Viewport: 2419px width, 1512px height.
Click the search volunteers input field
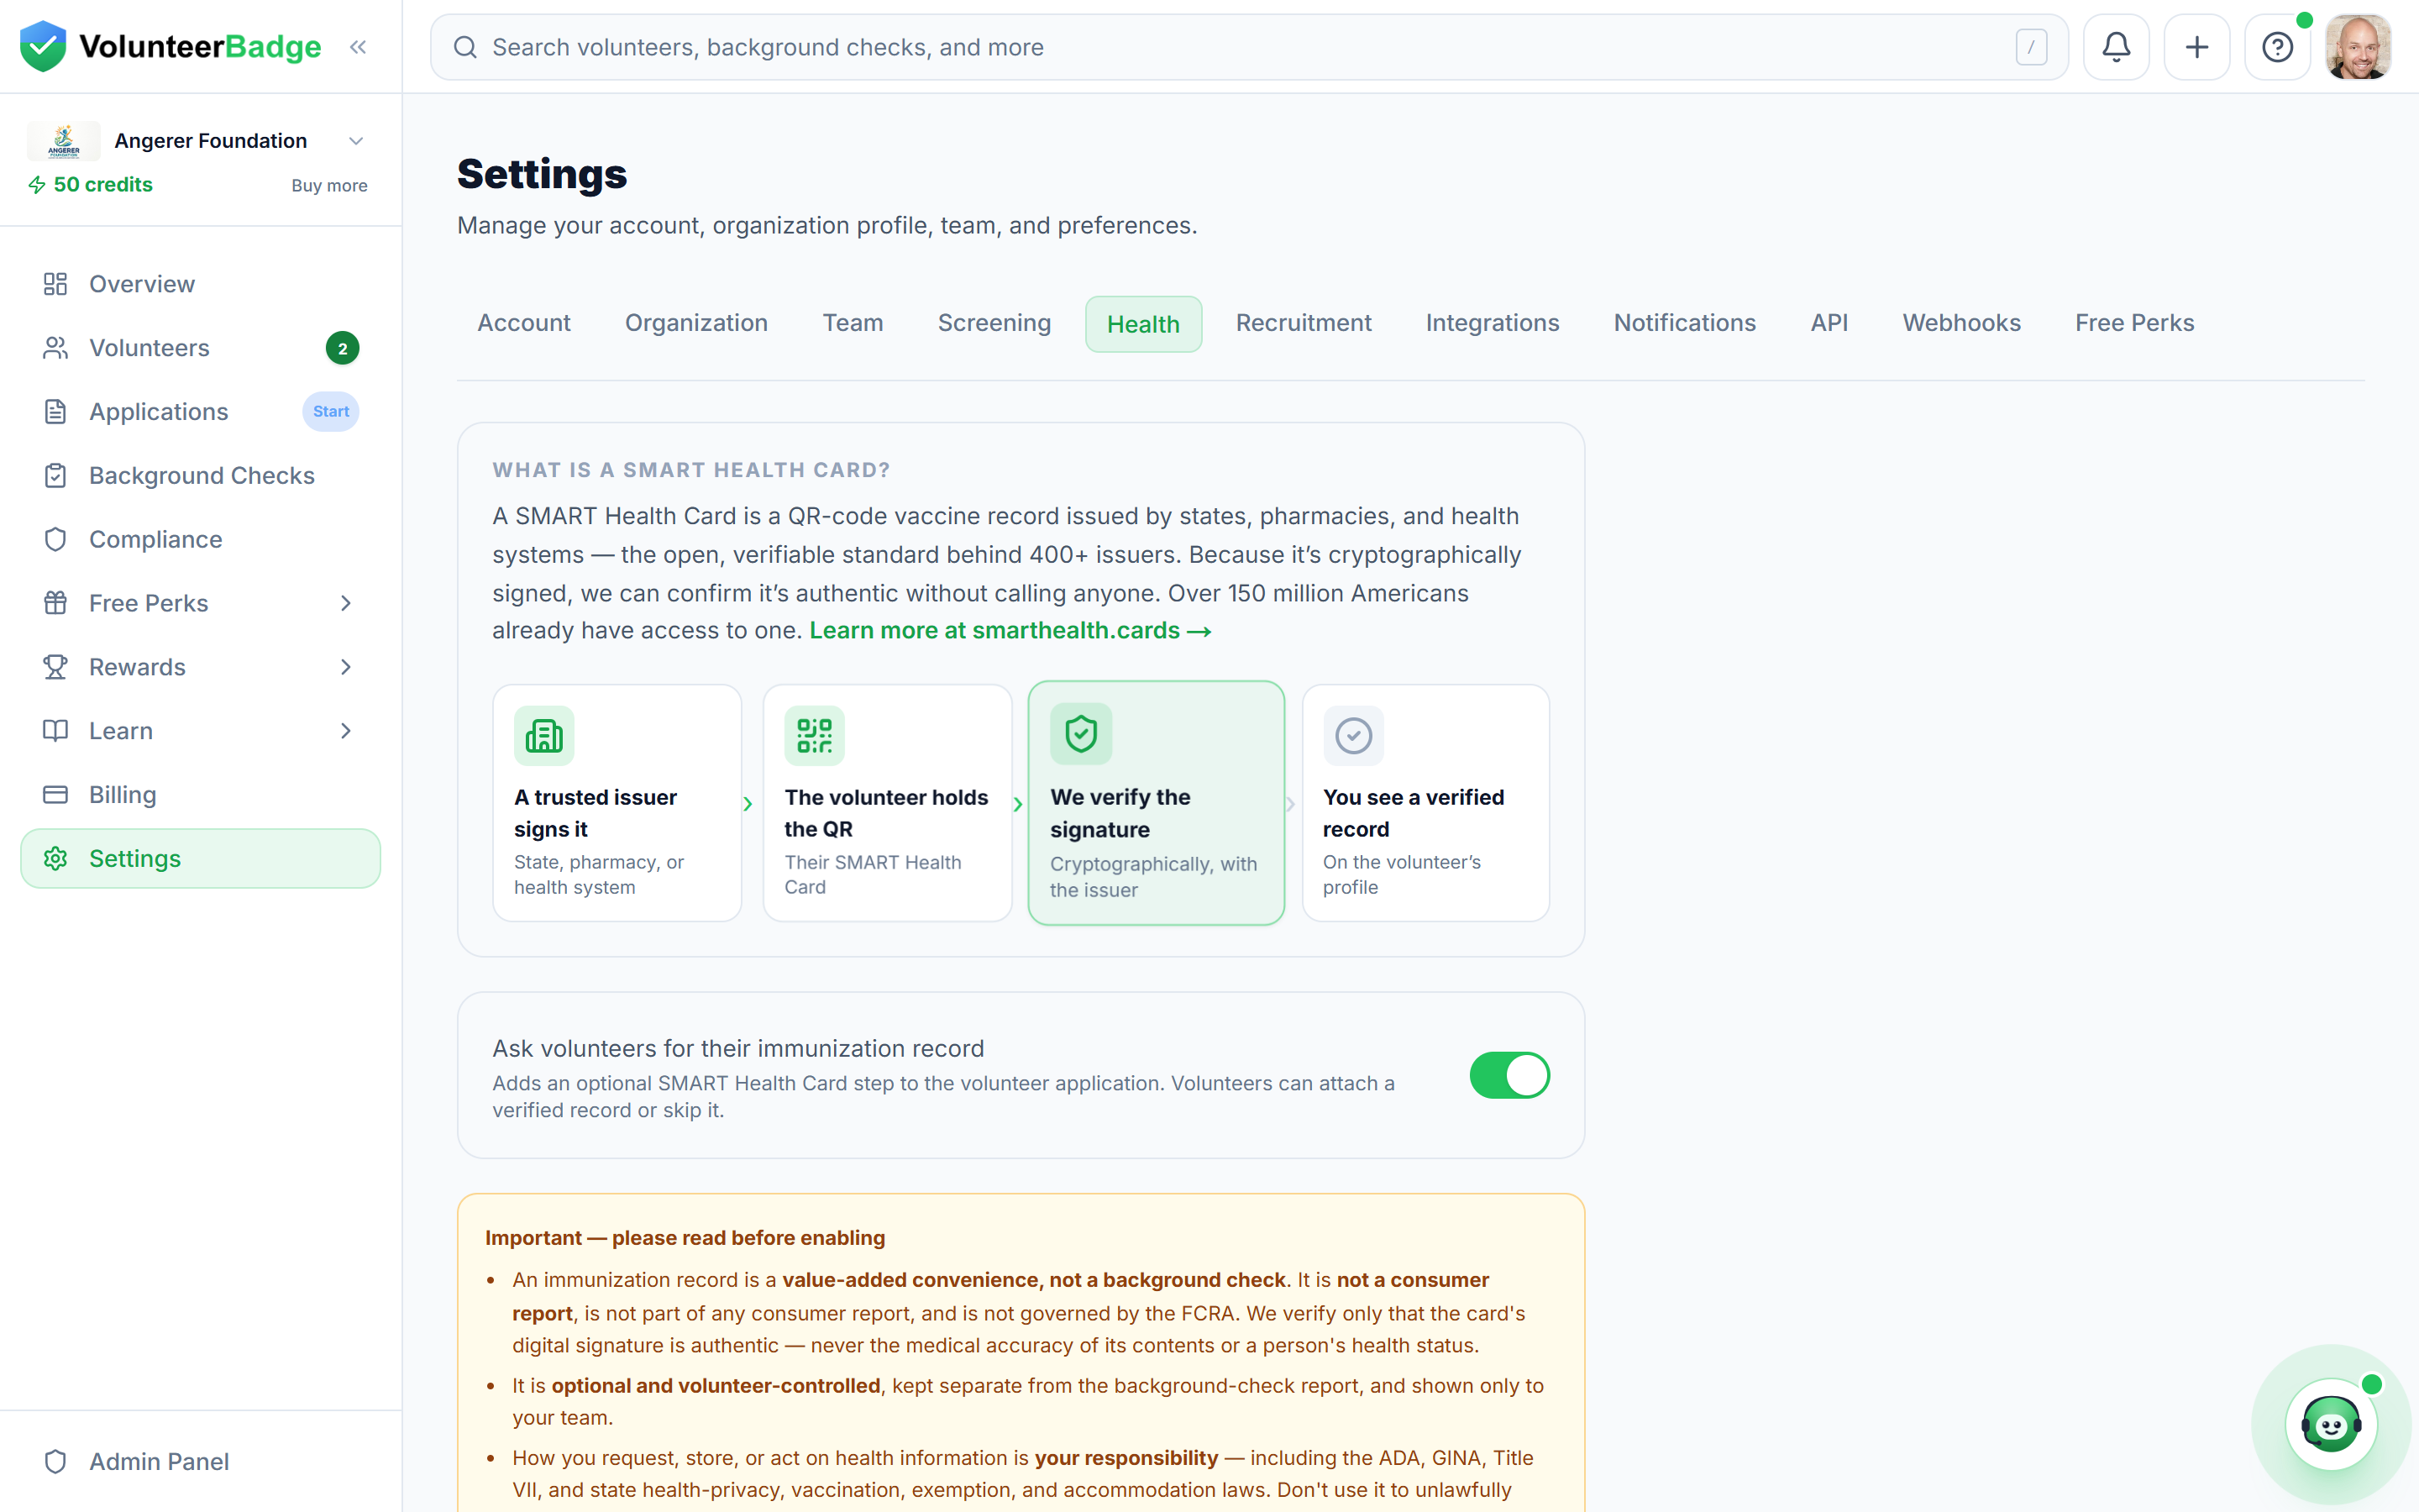coord(1248,47)
